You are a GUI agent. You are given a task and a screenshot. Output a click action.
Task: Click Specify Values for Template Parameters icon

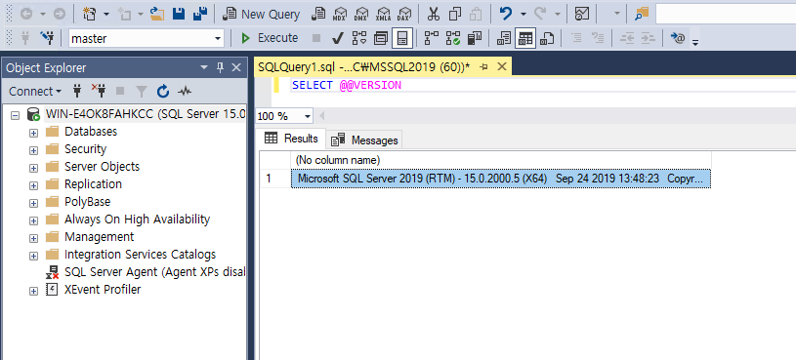678,38
